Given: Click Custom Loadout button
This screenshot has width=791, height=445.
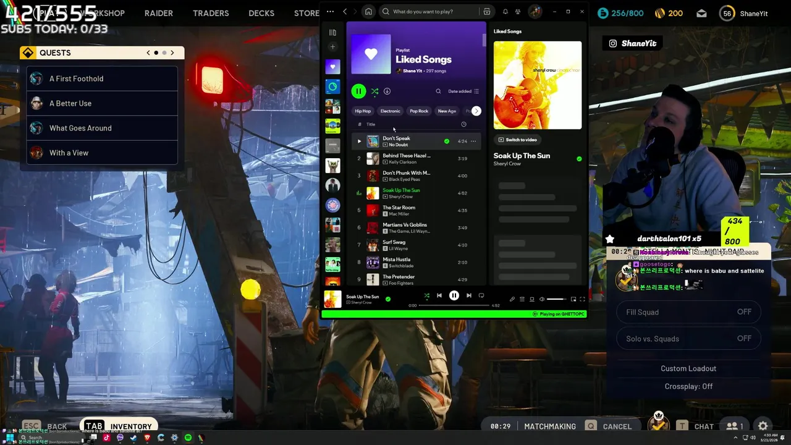Looking at the screenshot, I should 688,368.
